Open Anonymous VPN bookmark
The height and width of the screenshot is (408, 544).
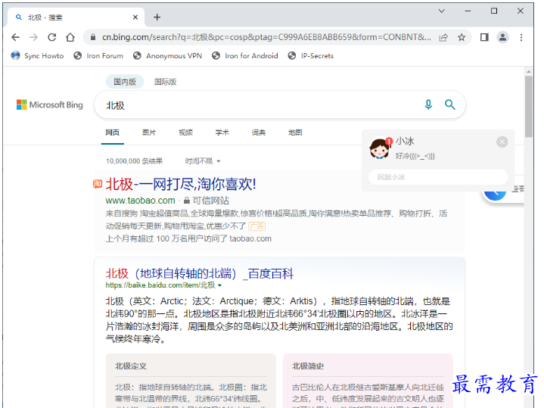168,55
